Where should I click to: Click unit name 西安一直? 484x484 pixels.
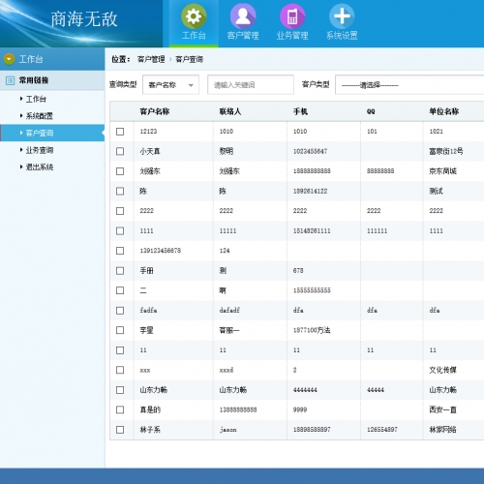(x=442, y=409)
